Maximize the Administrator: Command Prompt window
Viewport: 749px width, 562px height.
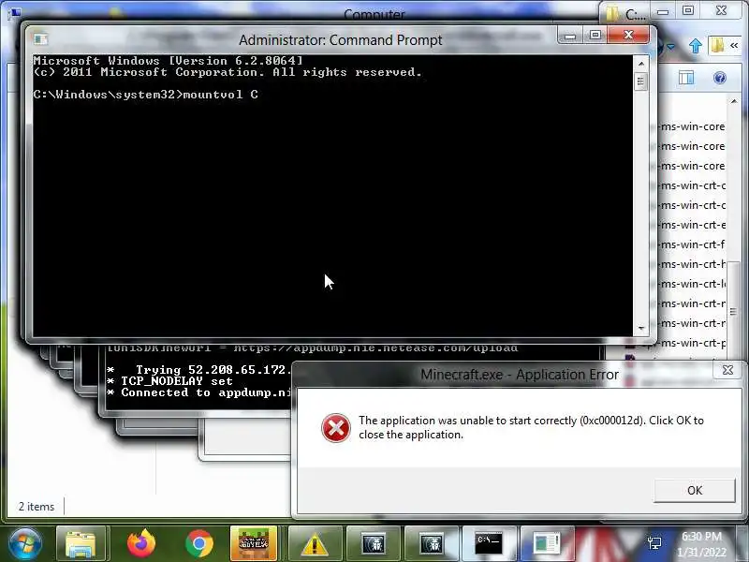coord(595,35)
